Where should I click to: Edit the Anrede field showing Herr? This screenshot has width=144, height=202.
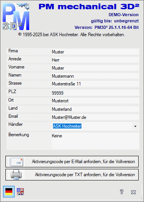[x=95, y=60]
